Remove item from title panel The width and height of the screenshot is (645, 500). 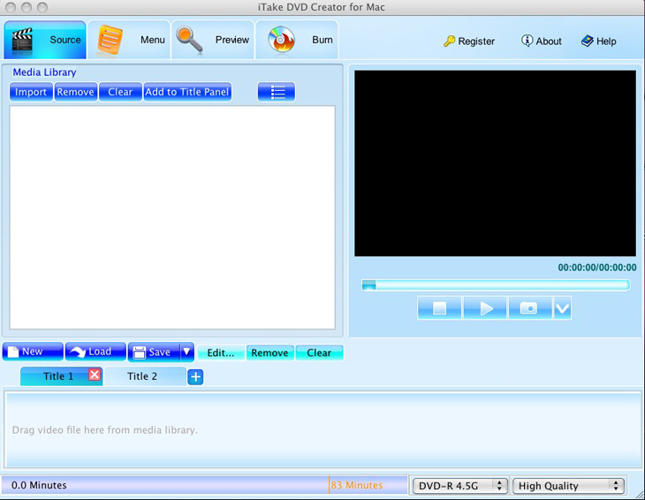(x=269, y=352)
